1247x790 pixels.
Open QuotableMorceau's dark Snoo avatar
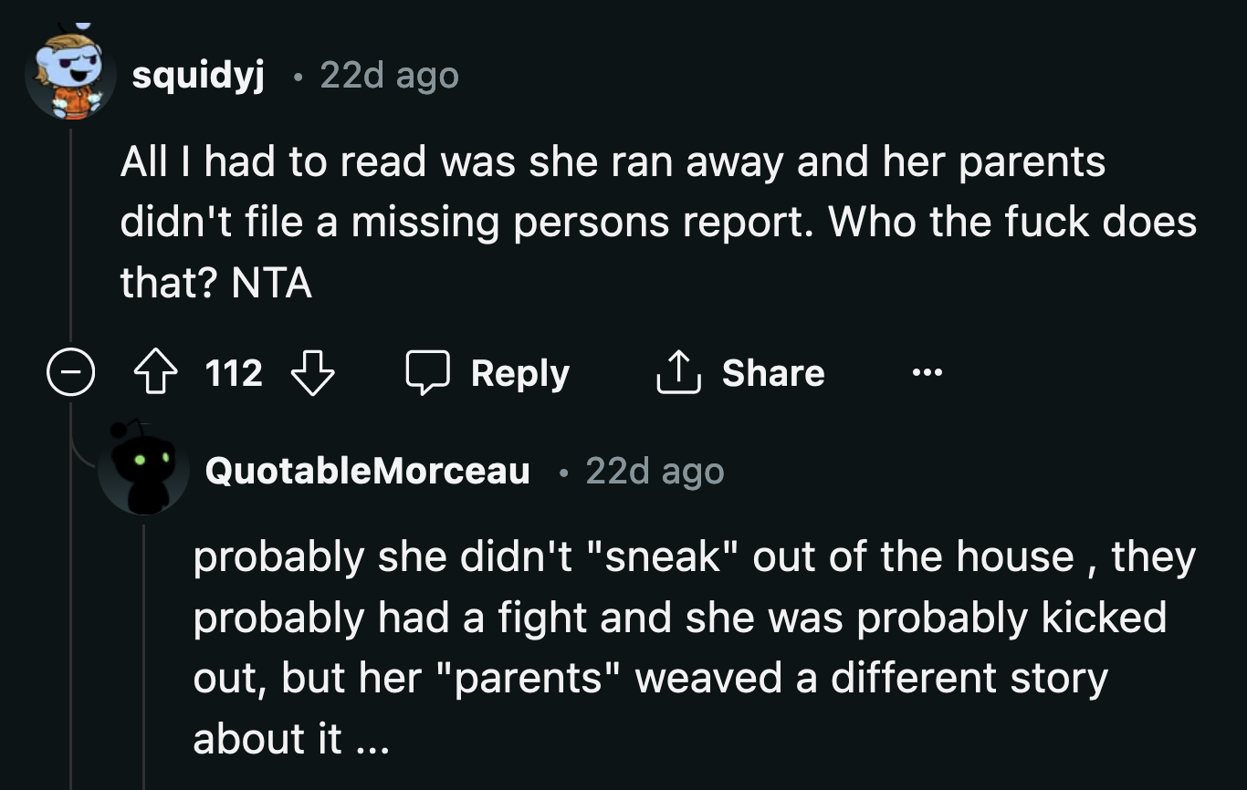tap(144, 471)
